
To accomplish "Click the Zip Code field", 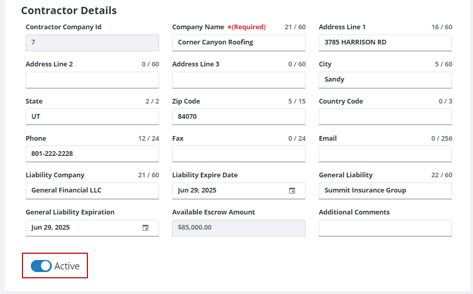I will click(239, 117).
